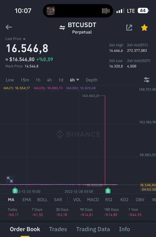Screen dimensions: 156x237
Task: Tap the back arrow icon
Action: (x=9, y=27)
